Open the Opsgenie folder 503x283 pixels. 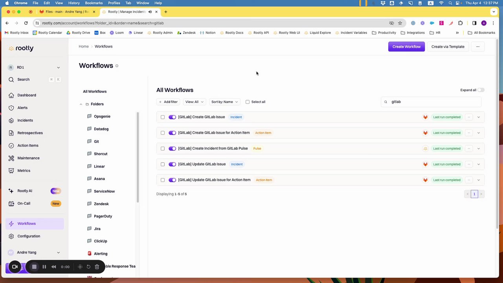(102, 116)
